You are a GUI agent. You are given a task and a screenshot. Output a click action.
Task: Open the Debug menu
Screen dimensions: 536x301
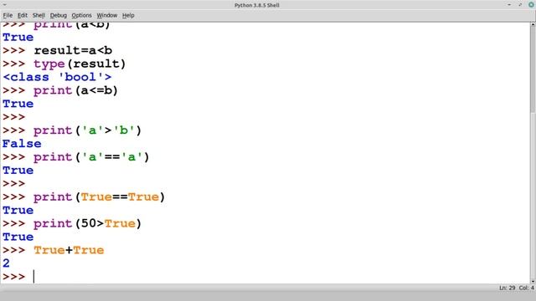(59, 15)
